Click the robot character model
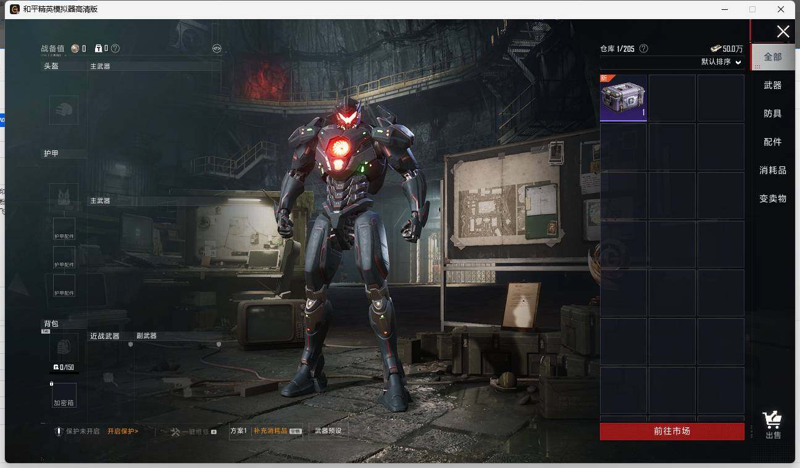The height and width of the screenshot is (468, 800). 352,253
